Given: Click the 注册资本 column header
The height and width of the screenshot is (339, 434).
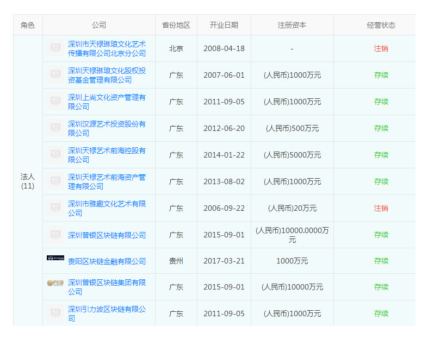Looking at the screenshot, I should (292, 25).
